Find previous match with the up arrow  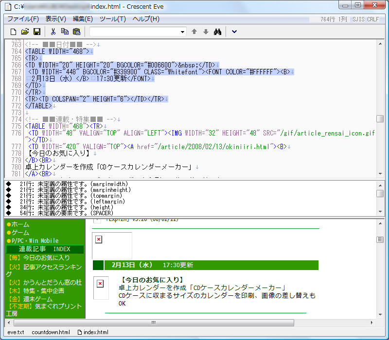tap(194, 32)
